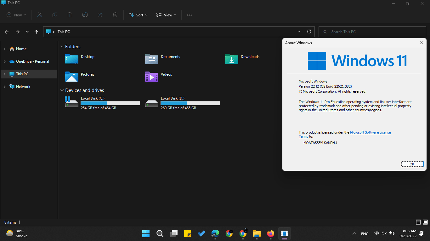
Task: Go back with the left arrow
Action: (x=7, y=32)
